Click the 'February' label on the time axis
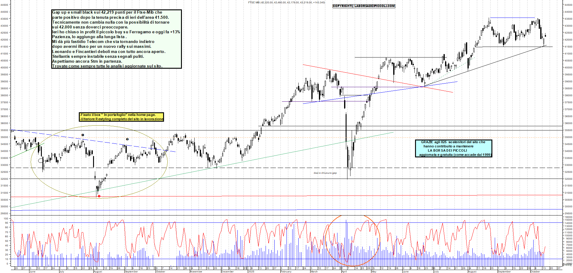 click(286, 271)
